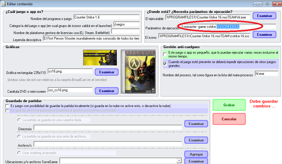Image resolution: width=282 pixels, height=164 pixels.
Task: Click Examinar beside the Directorio field
Action: pyautogui.click(x=196, y=124)
